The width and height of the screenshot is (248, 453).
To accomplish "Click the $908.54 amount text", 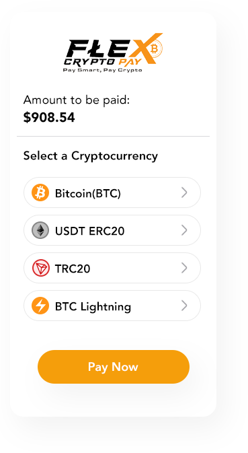I will pyautogui.click(x=49, y=118).
